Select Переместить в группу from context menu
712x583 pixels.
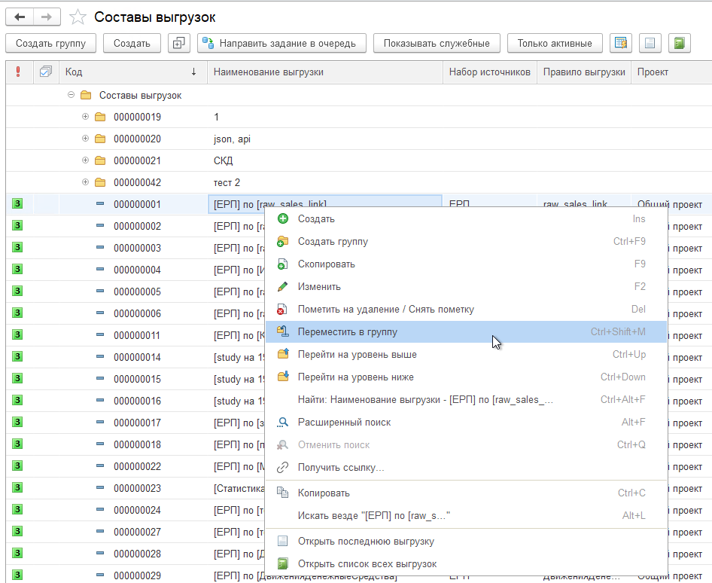tap(348, 331)
